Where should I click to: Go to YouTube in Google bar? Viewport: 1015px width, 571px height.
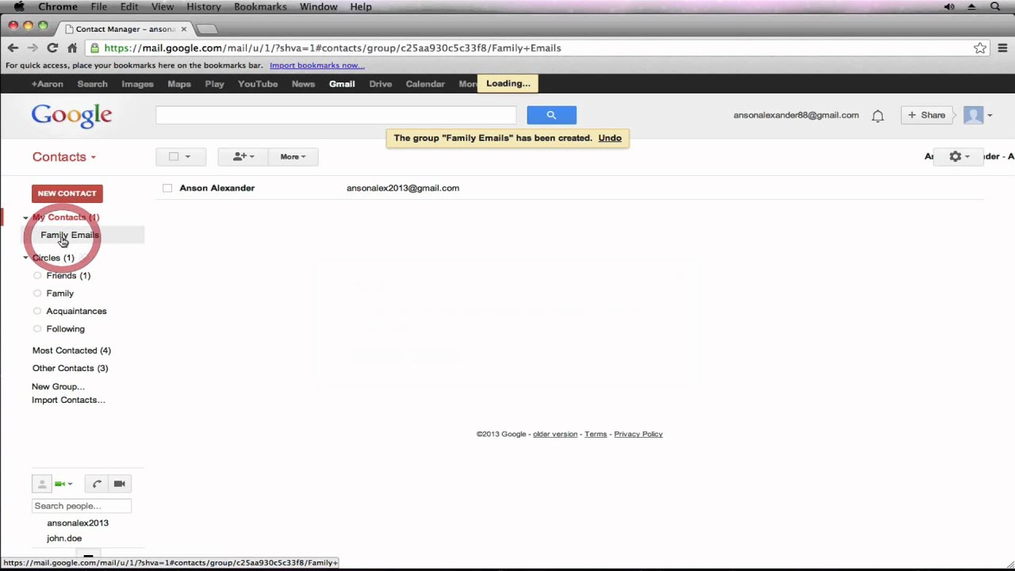[258, 83]
